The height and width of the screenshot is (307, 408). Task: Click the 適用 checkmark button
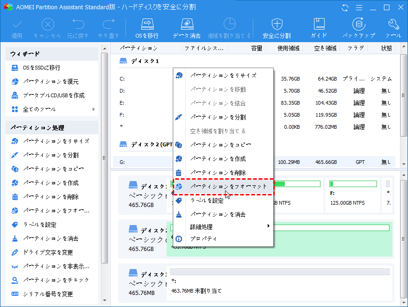coord(17,28)
